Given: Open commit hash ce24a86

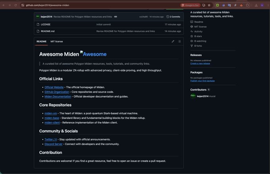Looking at the screenshot, I should tap(143, 17).
